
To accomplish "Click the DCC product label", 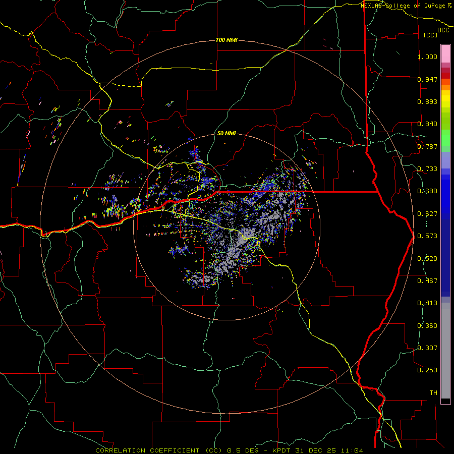I will [x=443, y=30].
